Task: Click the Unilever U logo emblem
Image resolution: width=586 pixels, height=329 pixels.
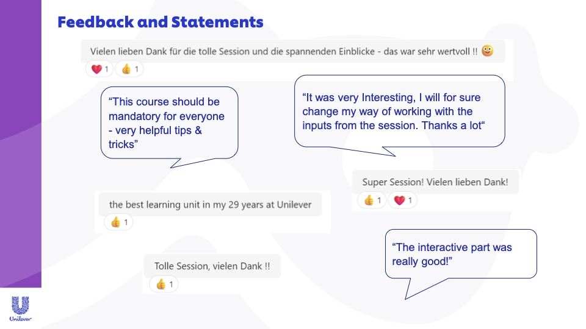Action: pyautogui.click(x=21, y=306)
